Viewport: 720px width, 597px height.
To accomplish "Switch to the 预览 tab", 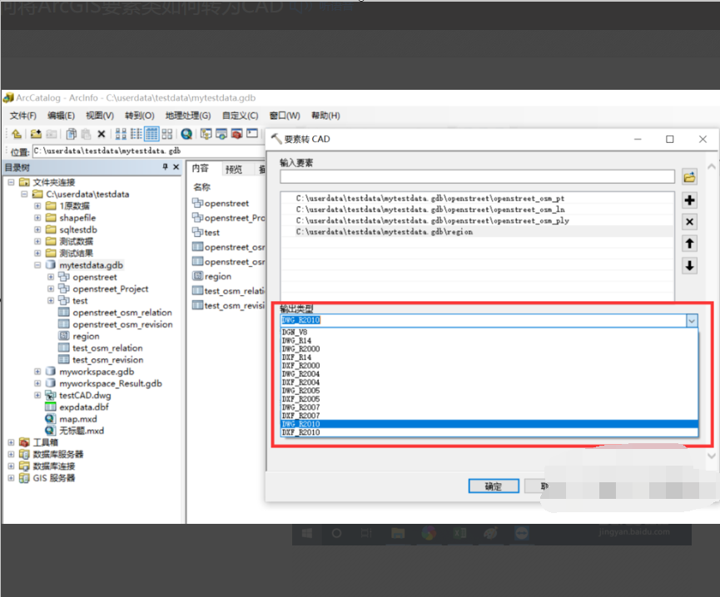I will point(234,169).
